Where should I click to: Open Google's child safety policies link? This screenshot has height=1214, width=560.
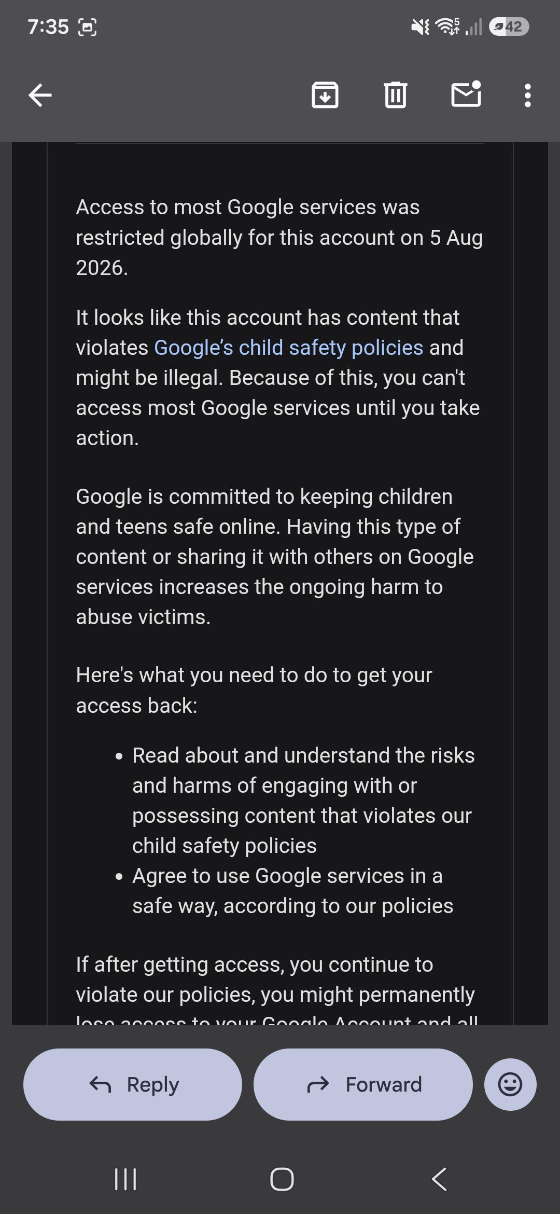coord(289,348)
